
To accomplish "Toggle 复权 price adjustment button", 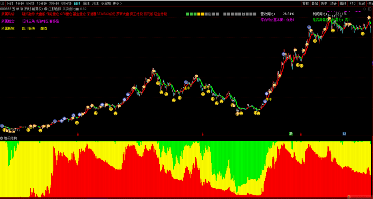I will (306, 3).
